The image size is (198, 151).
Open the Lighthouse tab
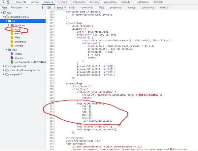click(143, 2)
